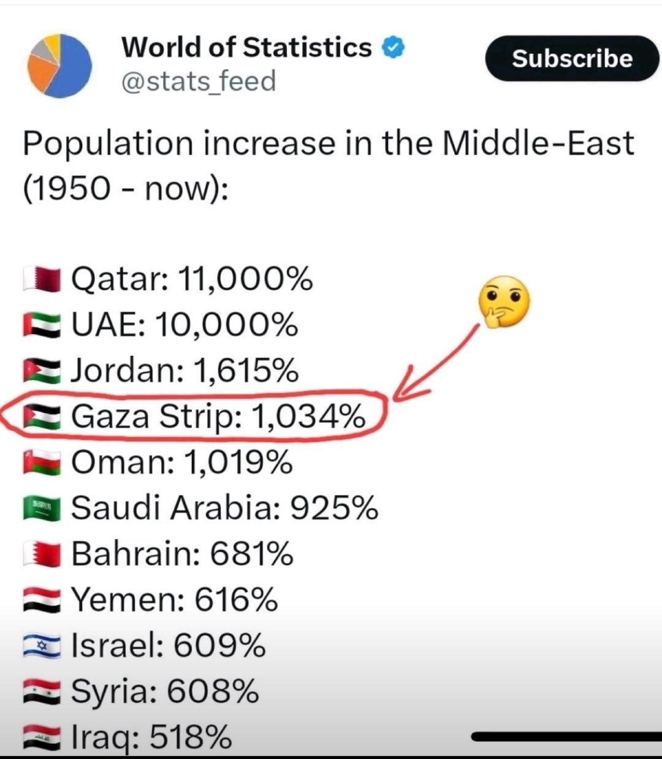Image resolution: width=662 pixels, height=759 pixels.
Task: Click the Bahrain flag icon
Action: click(x=42, y=554)
